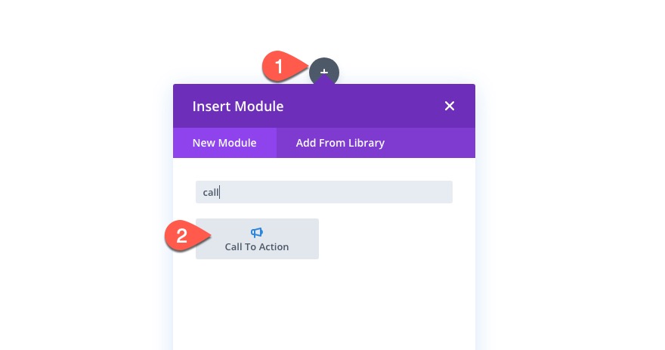Hit the circular plus icon above the modal
Viewport: 665px width, 350px height.
pos(324,72)
